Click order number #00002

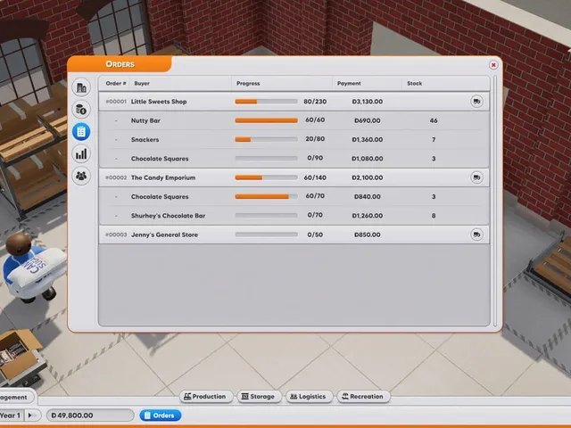click(x=116, y=177)
